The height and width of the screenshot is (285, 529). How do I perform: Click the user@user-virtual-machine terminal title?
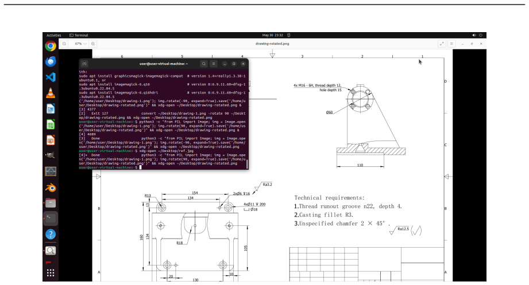(x=164, y=64)
